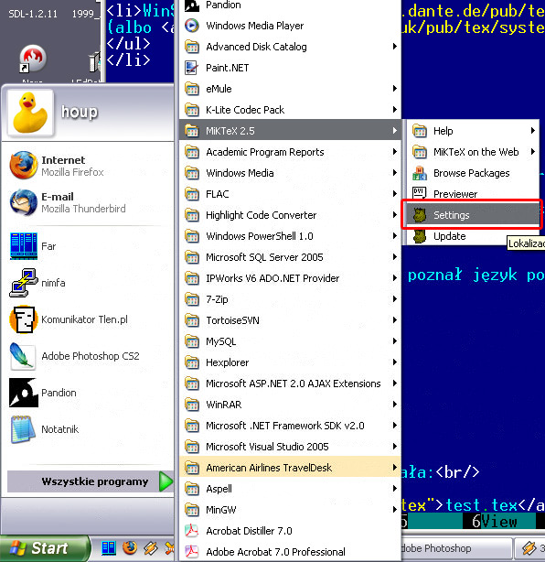Image resolution: width=545 pixels, height=562 pixels.
Task: Open 7-Zip program folder
Action: pos(290,299)
